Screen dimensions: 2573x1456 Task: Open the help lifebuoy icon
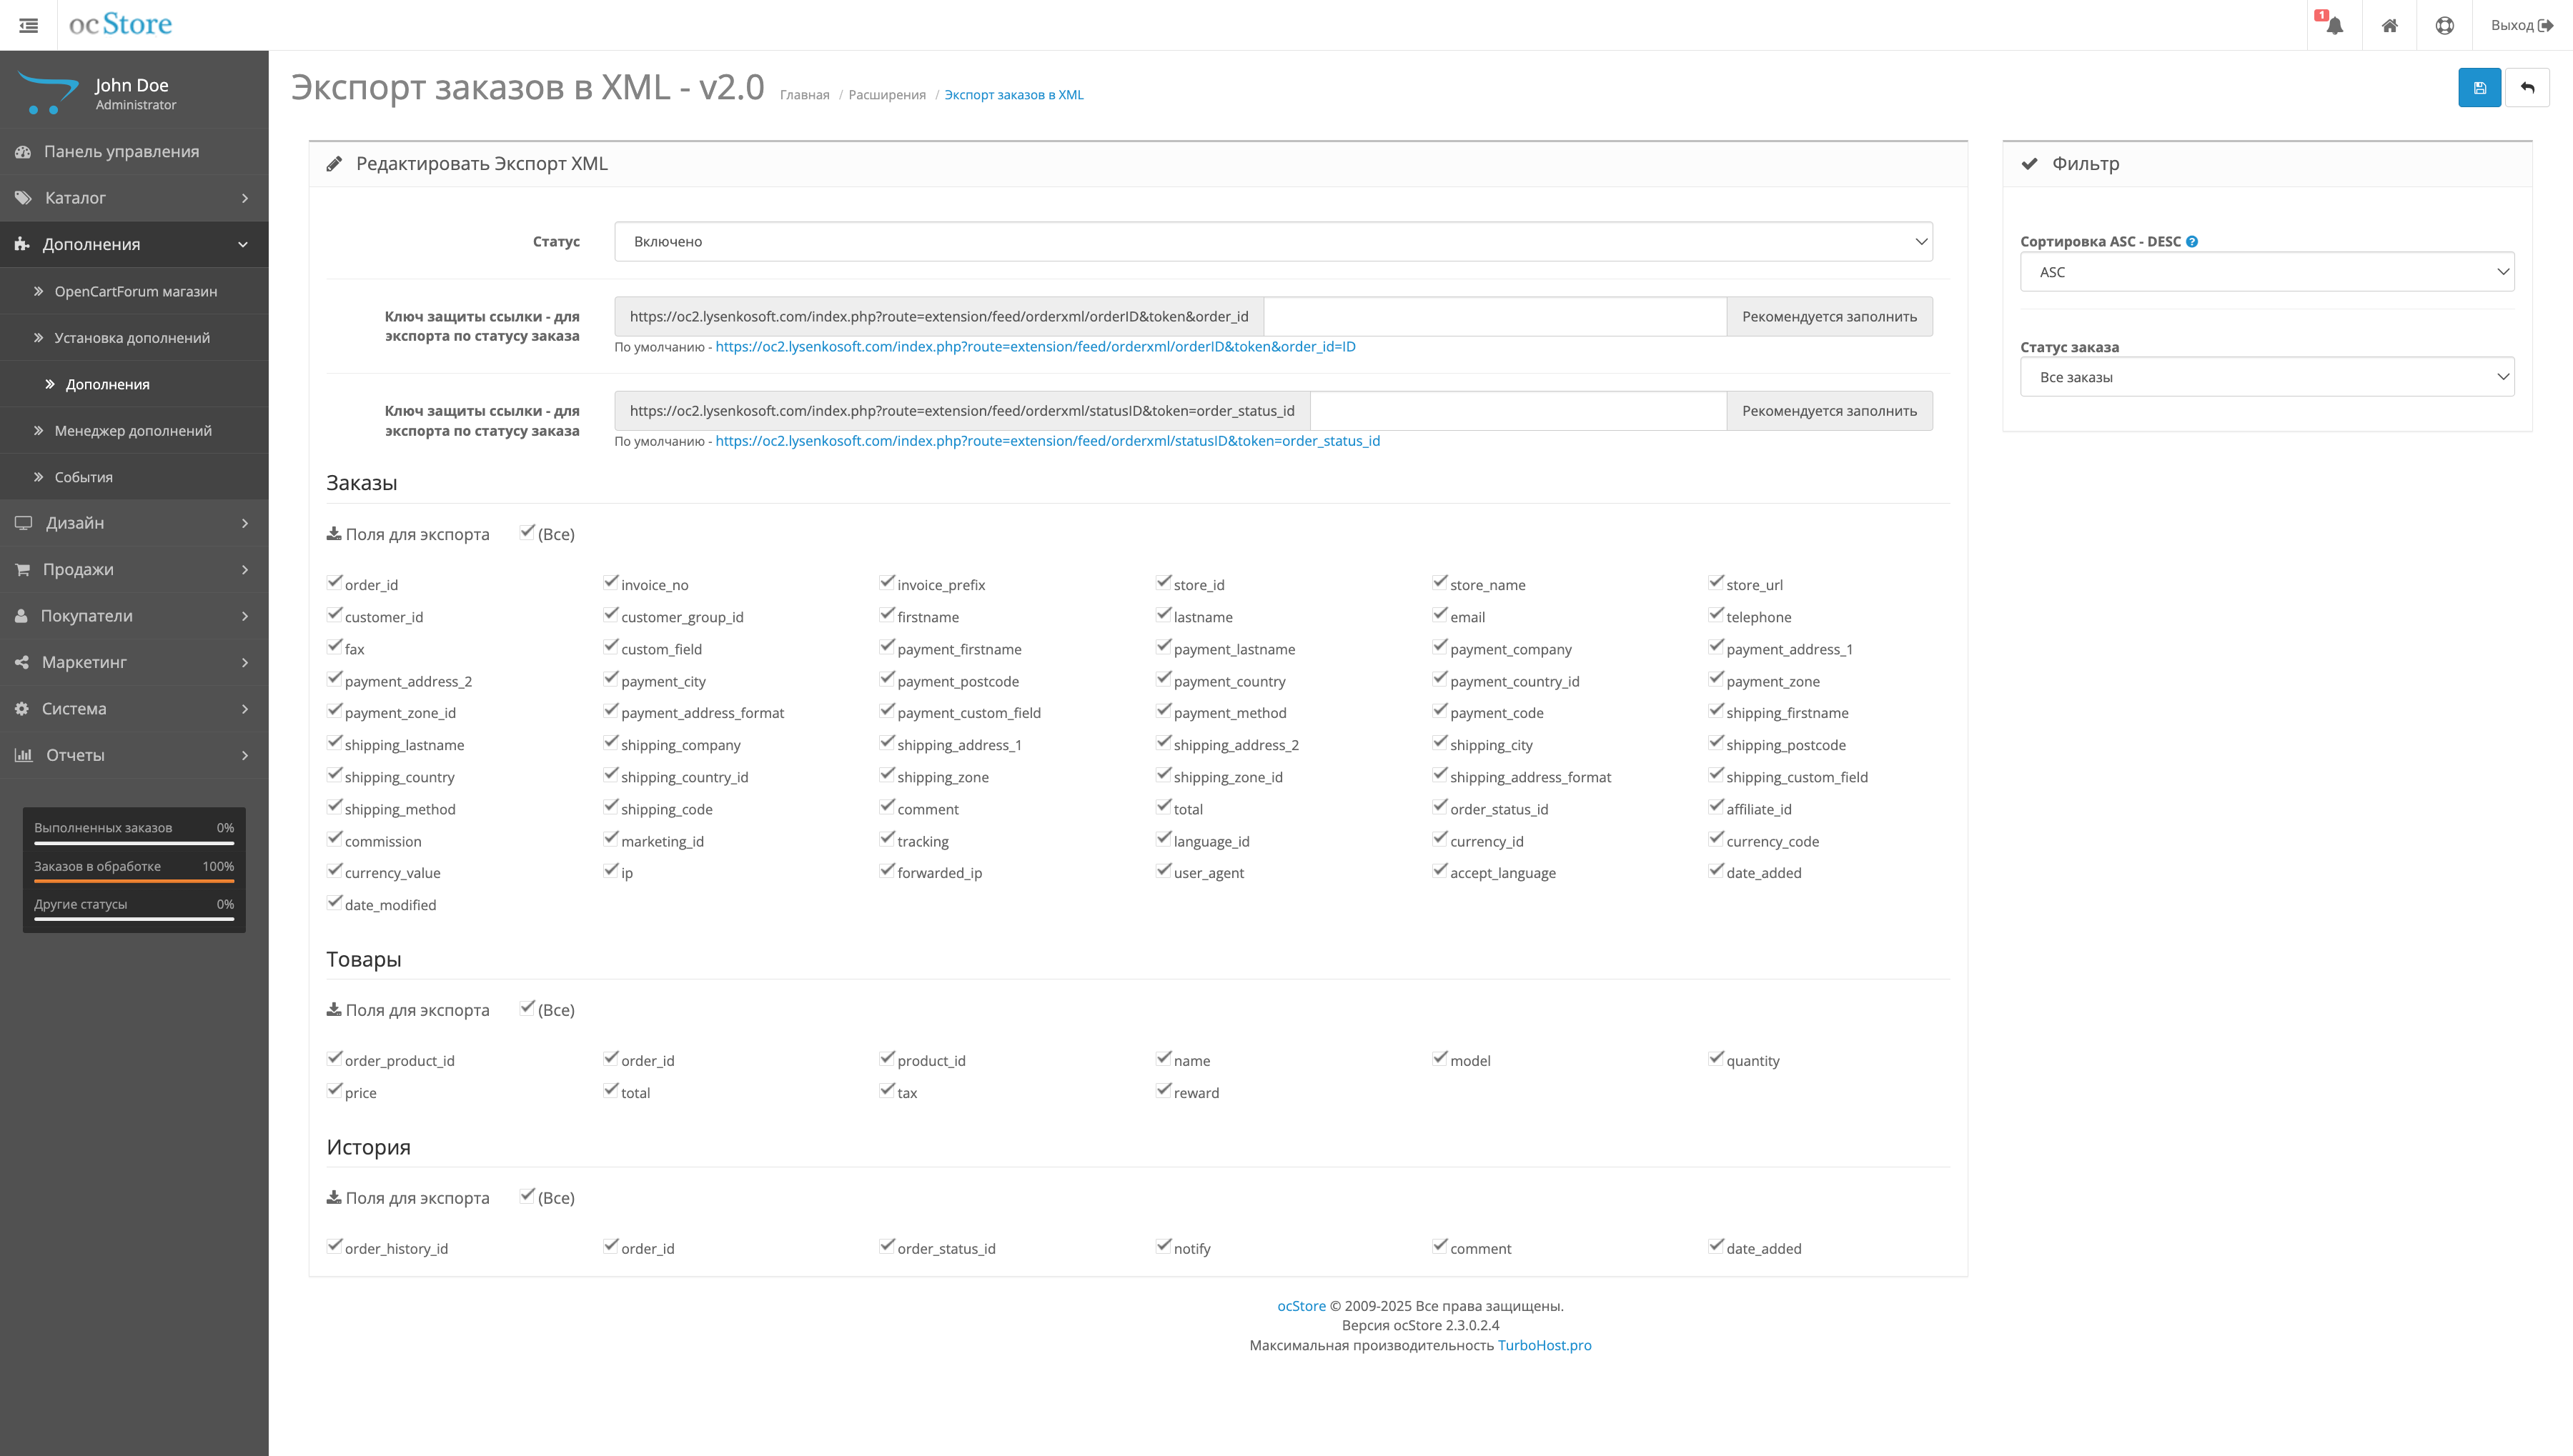click(2444, 25)
